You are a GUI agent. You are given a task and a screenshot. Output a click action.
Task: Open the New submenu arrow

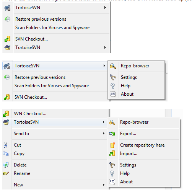[104, 185]
